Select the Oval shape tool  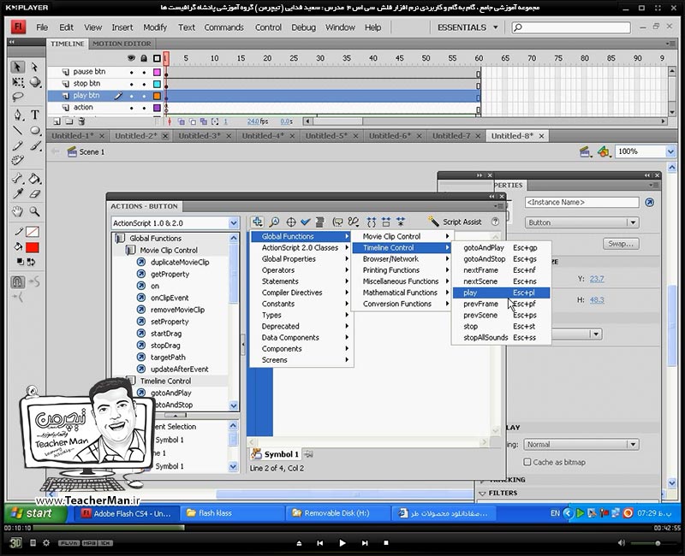pos(35,130)
